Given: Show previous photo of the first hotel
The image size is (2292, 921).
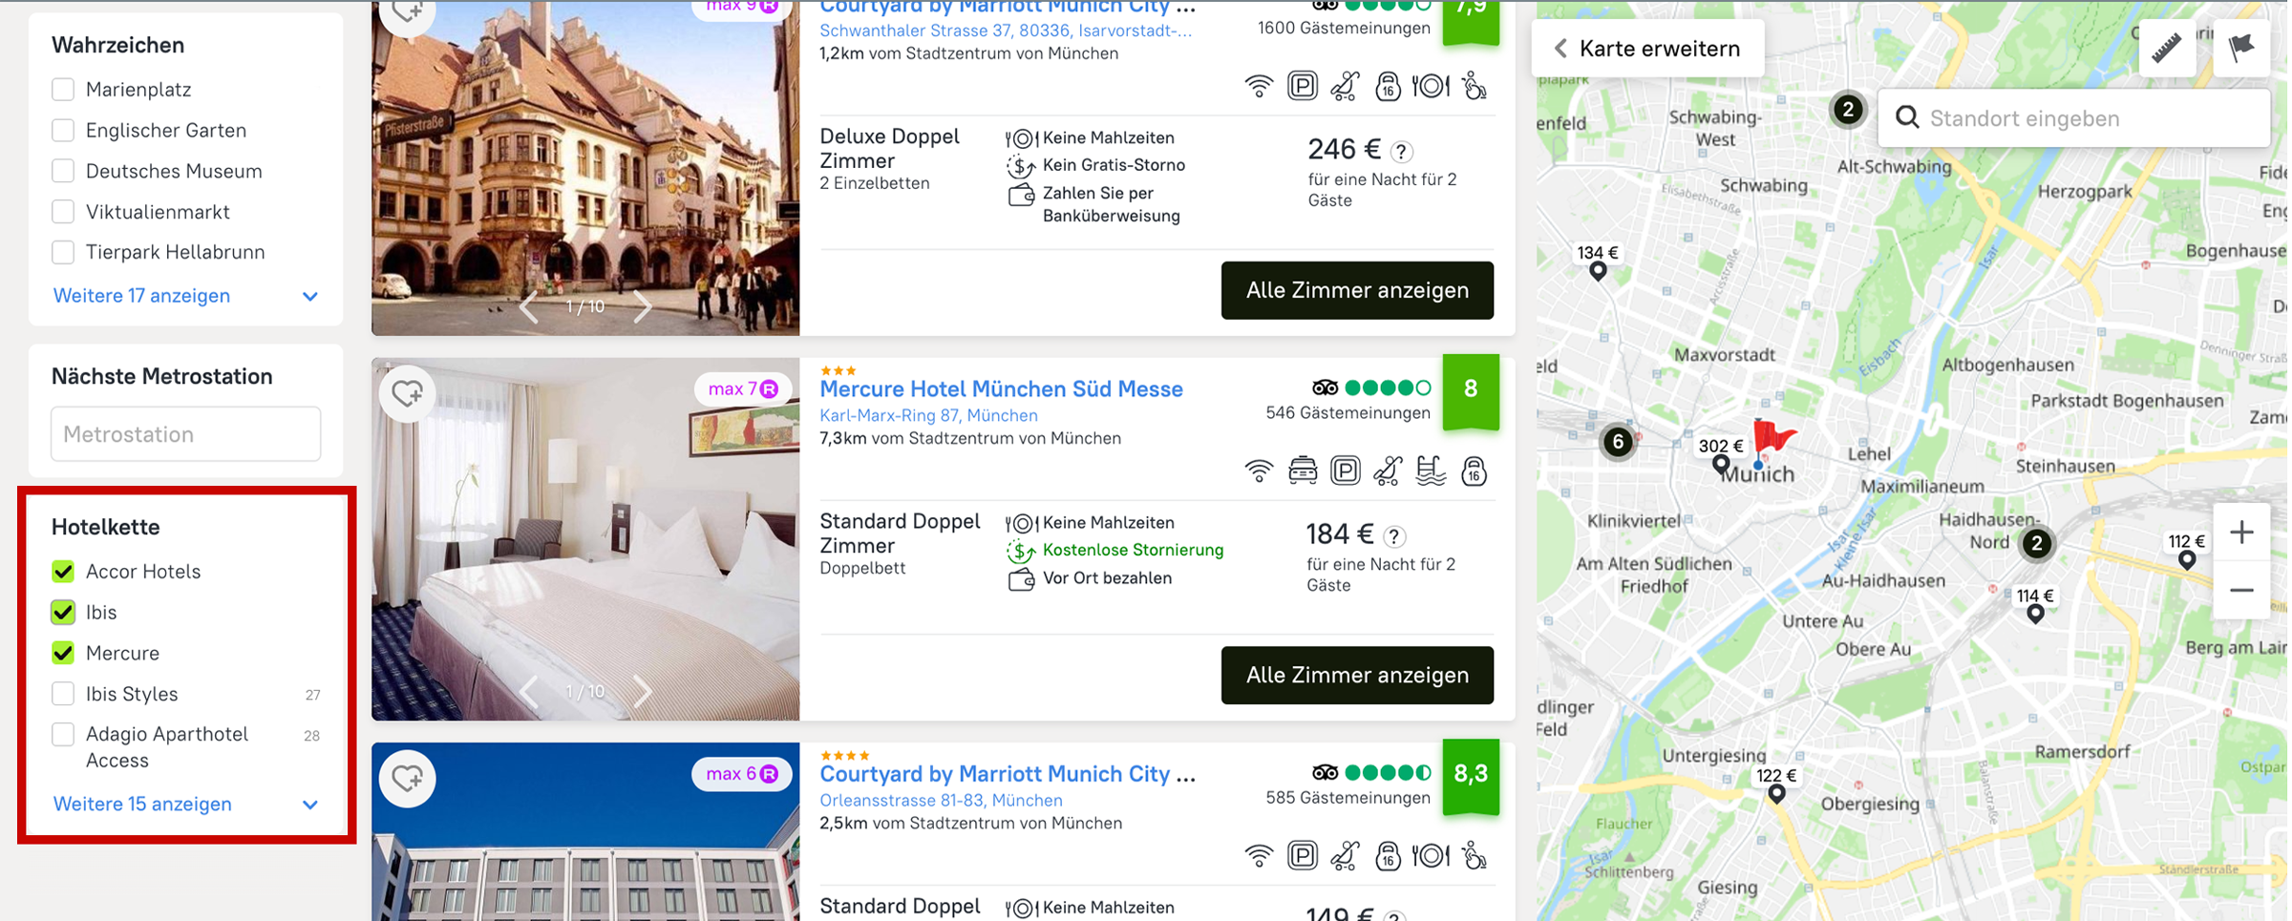Looking at the screenshot, I should click(x=528, y=306).
